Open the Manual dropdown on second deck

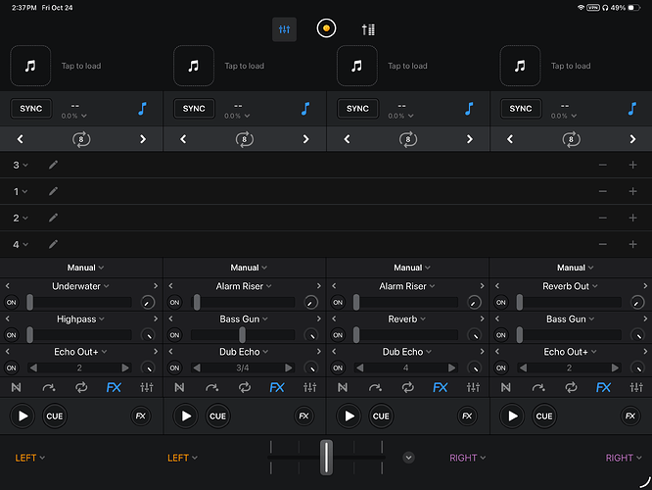coord(245,268)
